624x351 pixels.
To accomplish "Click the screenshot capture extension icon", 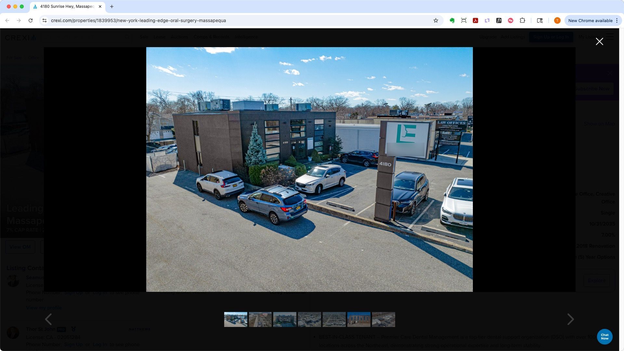I will pyautogui.click(x=464, y=20).
